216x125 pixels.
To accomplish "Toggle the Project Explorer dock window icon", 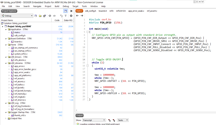I will click(65, 11).
